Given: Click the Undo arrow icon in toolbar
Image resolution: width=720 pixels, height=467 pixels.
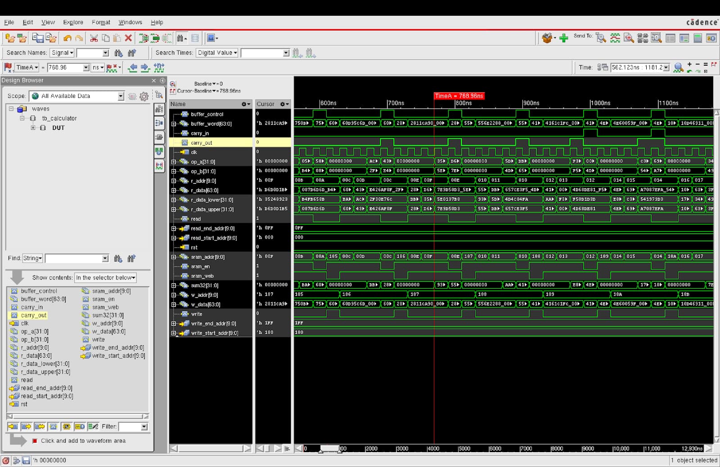Looking at the screenshot, I should pyautogui.click(x=67, y=38).
